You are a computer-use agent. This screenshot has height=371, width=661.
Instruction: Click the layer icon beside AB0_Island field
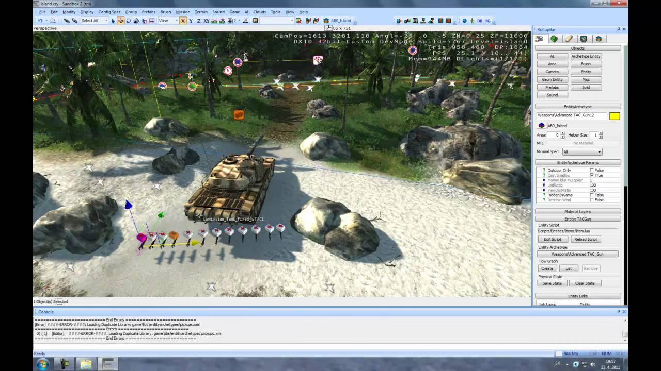click(x=541, y=125)
